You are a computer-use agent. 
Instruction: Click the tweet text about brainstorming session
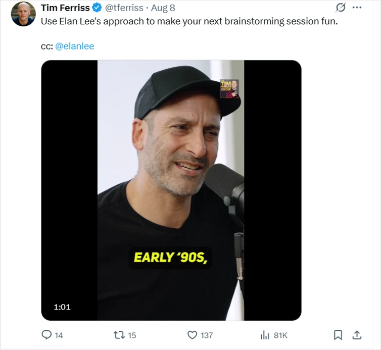[x=188, y=22]
